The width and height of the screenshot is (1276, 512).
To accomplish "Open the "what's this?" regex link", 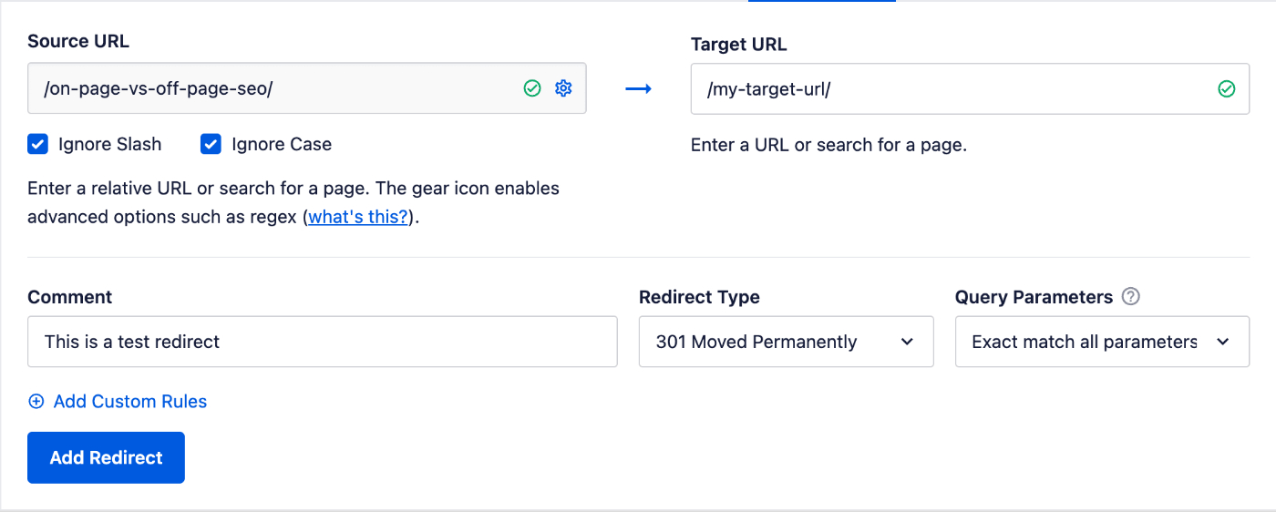I will coord(357,218).
